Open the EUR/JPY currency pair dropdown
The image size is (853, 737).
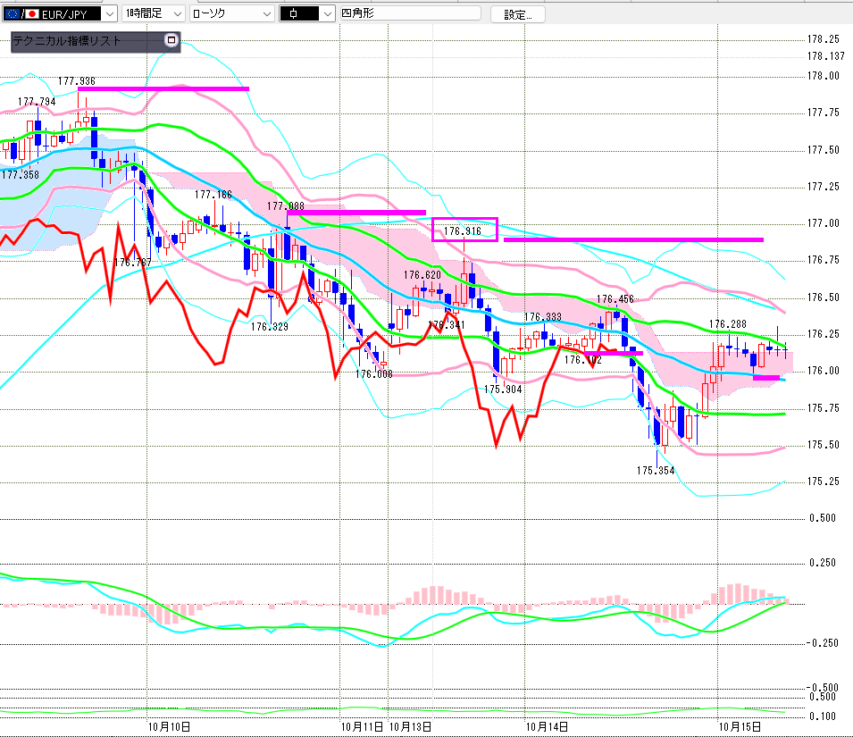(x=109, y=14)
